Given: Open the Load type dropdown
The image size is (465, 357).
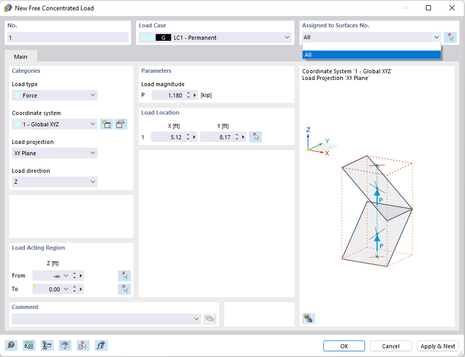Looking at the screenshot, I should 93,95.
